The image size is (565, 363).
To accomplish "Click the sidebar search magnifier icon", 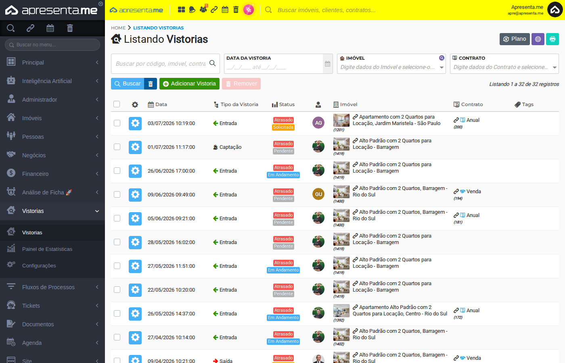I will coord(11,28).
